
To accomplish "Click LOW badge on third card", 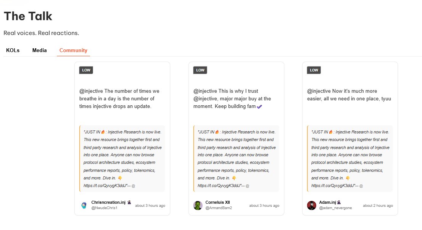I will tap(314, 70).
